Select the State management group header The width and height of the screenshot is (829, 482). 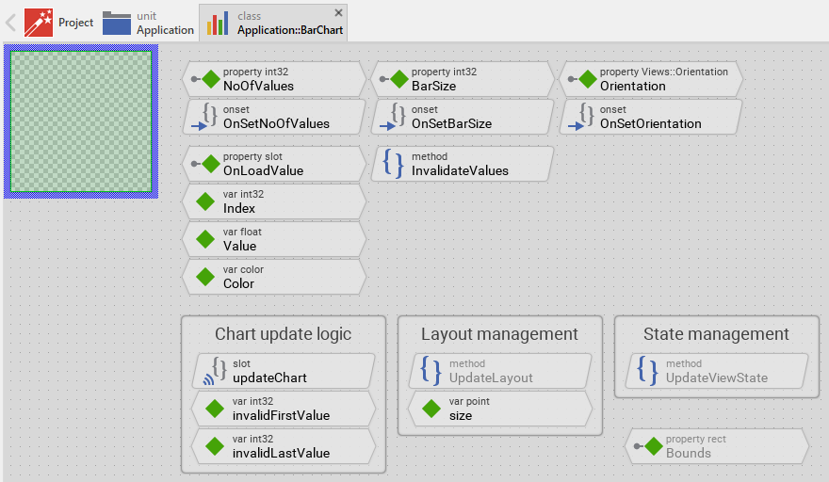(x=716, y=334)
